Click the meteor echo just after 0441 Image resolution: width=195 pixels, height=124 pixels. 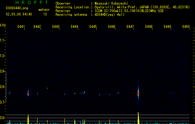28,94
